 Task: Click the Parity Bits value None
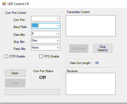tap(35, 48)
